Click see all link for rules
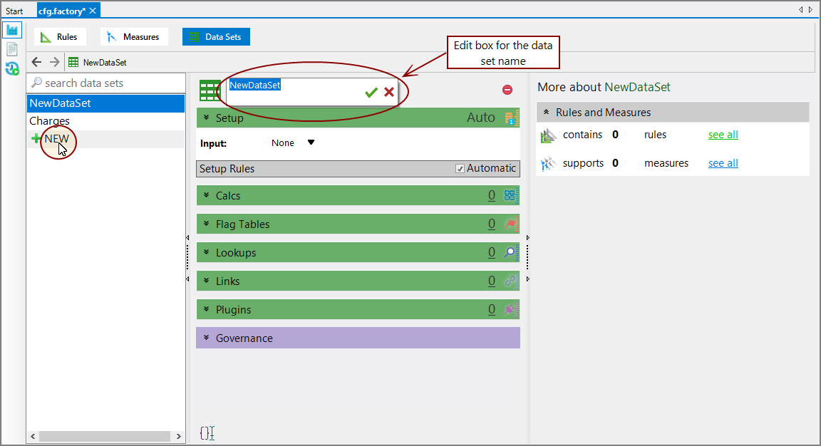Viewport: 821px width, 446px height. 723,135
